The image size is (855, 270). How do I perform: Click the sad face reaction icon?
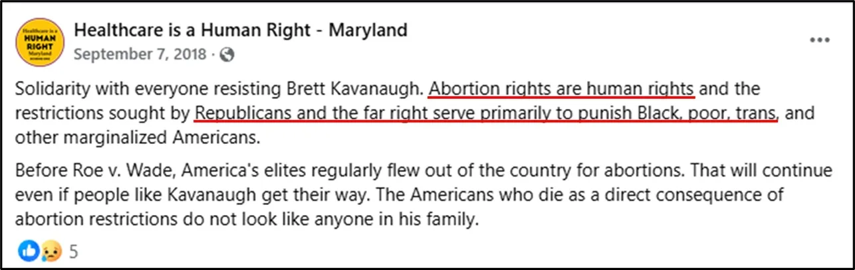[47, 251]
